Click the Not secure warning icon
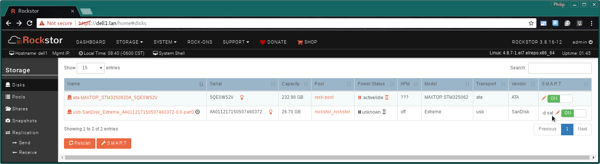This screenshot has height=164, width=600. pyautogui.click(x=42, y=23)
